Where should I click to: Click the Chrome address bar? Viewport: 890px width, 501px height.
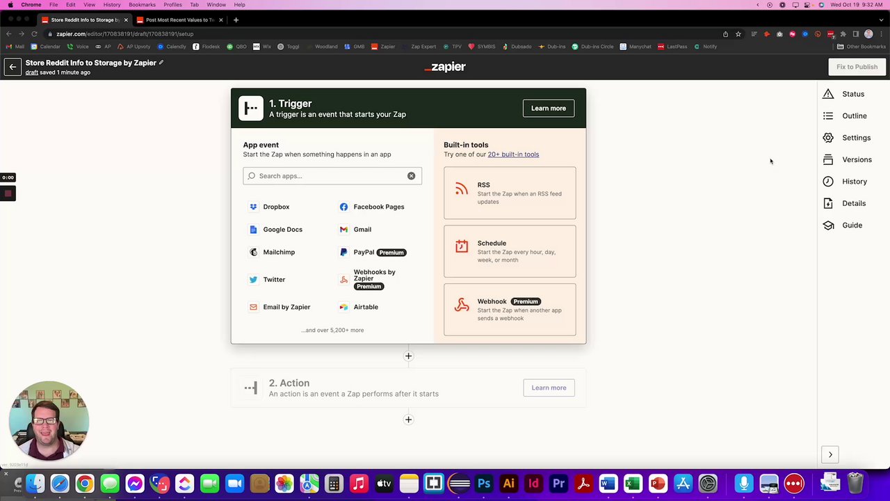point(382,34)
